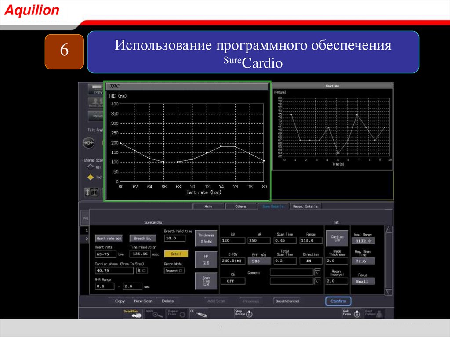
Task: Click the scan details vertical scrollbar track
Action: coord(388,261)
